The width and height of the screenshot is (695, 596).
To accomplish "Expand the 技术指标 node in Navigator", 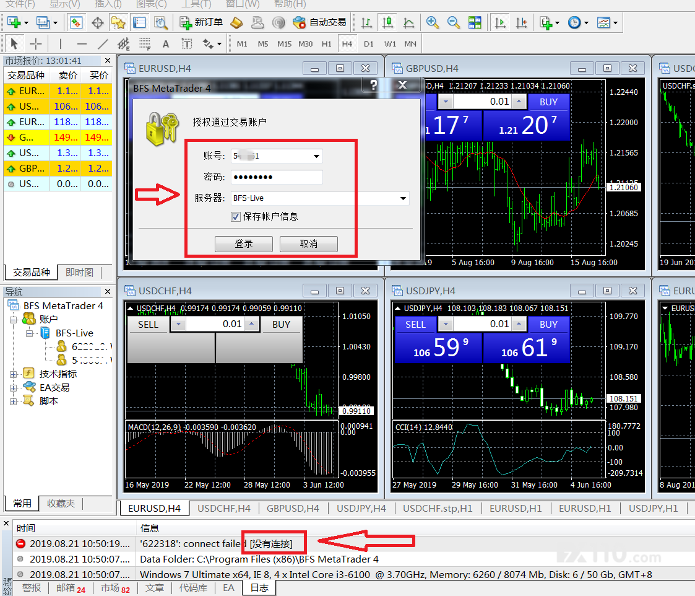I will (x=13, y=375).
